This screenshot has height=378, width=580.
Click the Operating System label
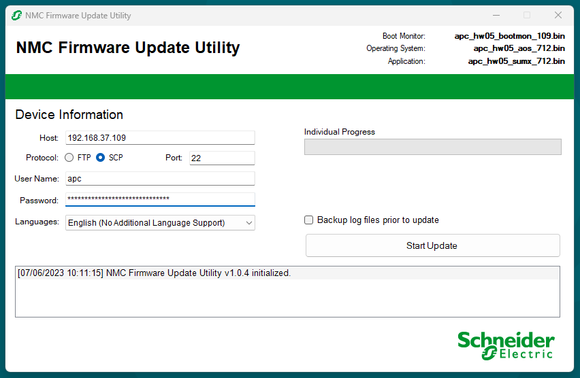(x=396, y=48)
